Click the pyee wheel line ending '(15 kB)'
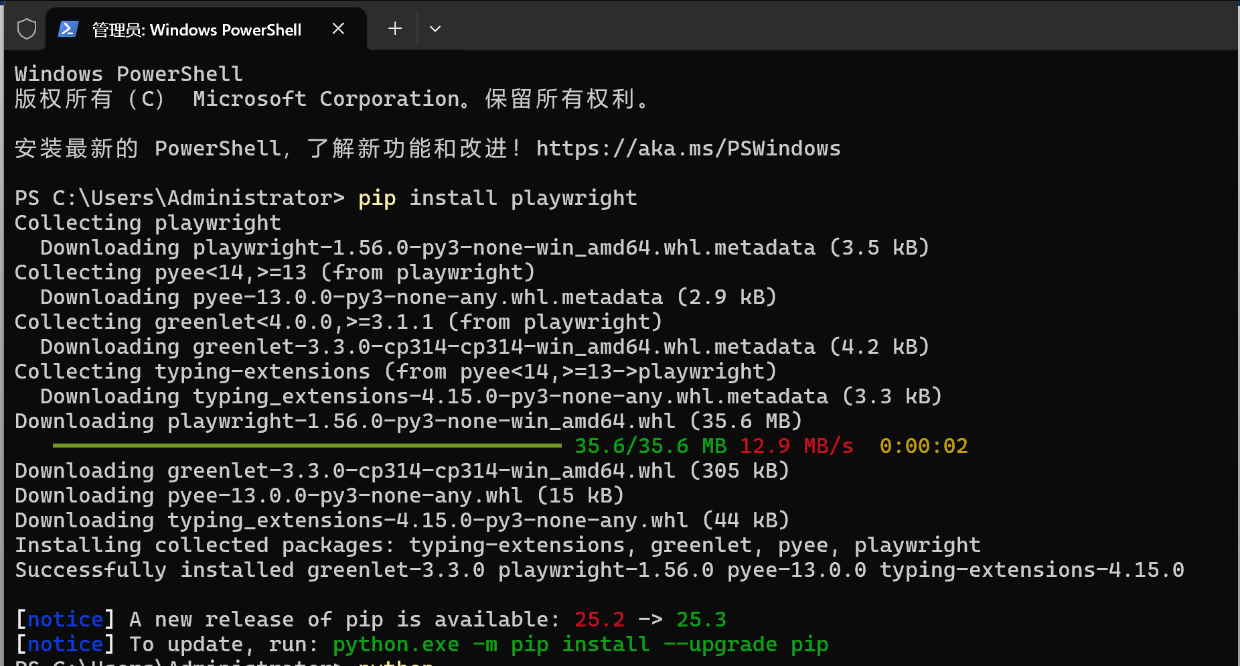This screenshot has height=666, width=1240. pos(319,496)
